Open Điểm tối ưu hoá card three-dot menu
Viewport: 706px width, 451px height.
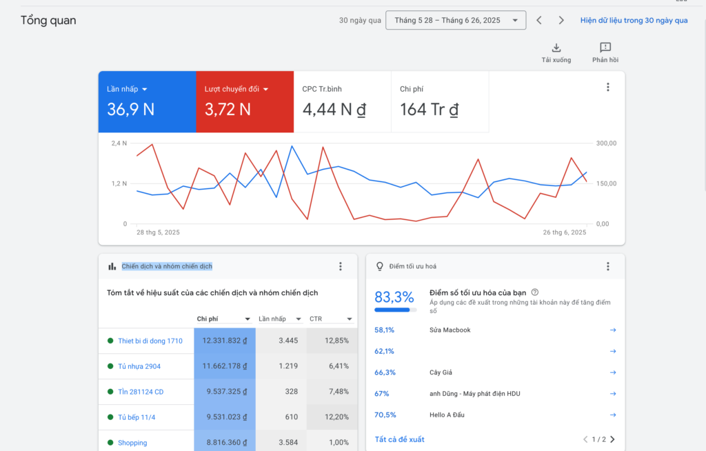(608, 266)
